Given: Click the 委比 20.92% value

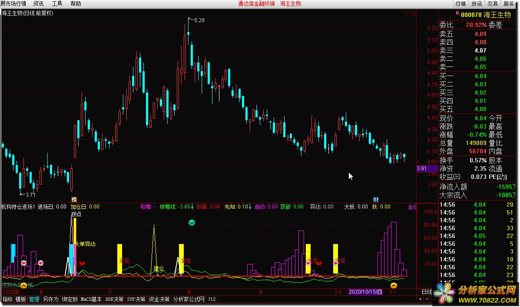Looking at the screenshot, I should (476, 25).
